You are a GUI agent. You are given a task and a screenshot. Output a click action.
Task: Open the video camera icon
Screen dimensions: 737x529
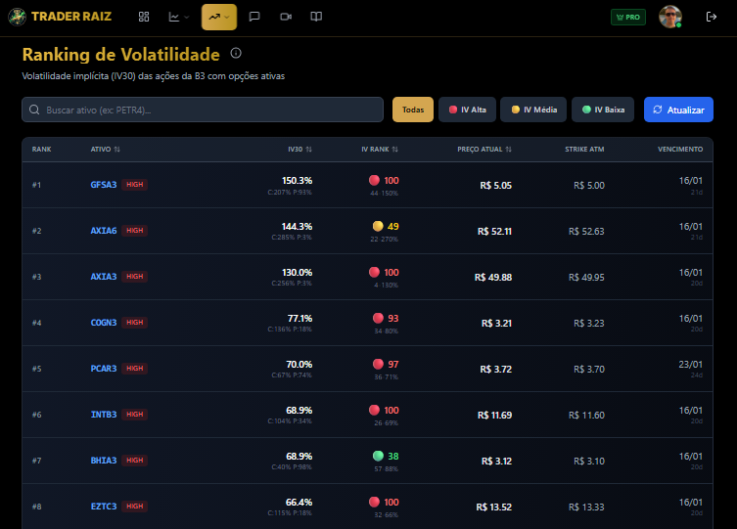point(286,17)
